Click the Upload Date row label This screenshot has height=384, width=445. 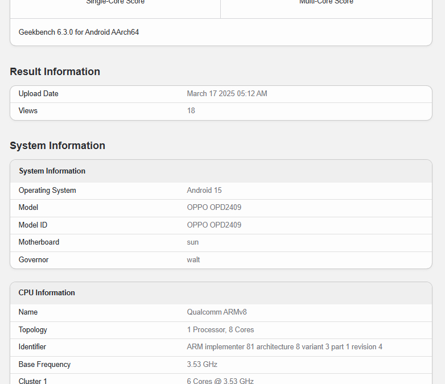[x=38, y=94]
